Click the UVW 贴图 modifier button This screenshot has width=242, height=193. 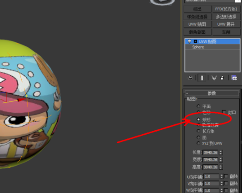(197, 25)
